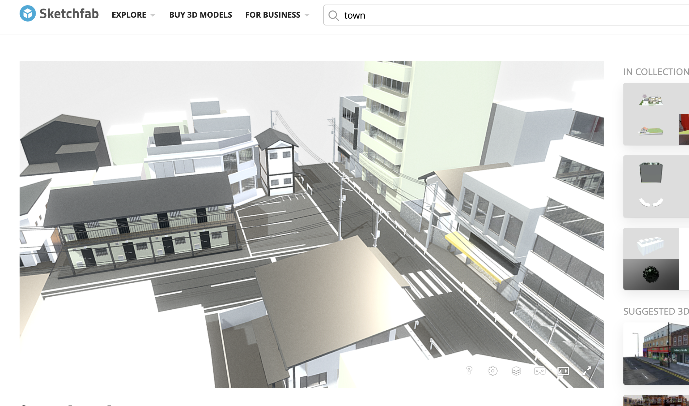Open collection thumbnail with gray cube model

(656, 186)
